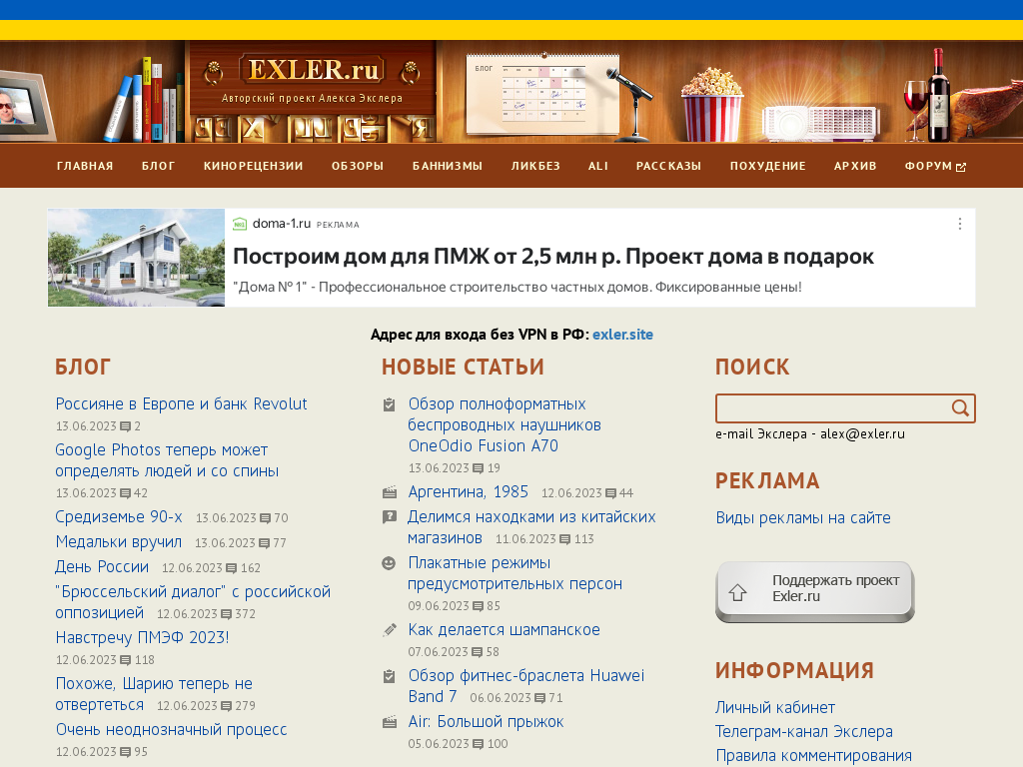The height and width of the screenshot is (767, 1023).
Task: Click the blog calendar image in header
Action: coord(542,94)
